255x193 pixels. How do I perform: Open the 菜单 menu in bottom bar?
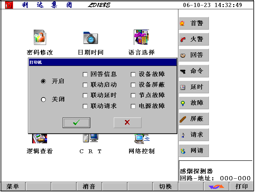13,187
